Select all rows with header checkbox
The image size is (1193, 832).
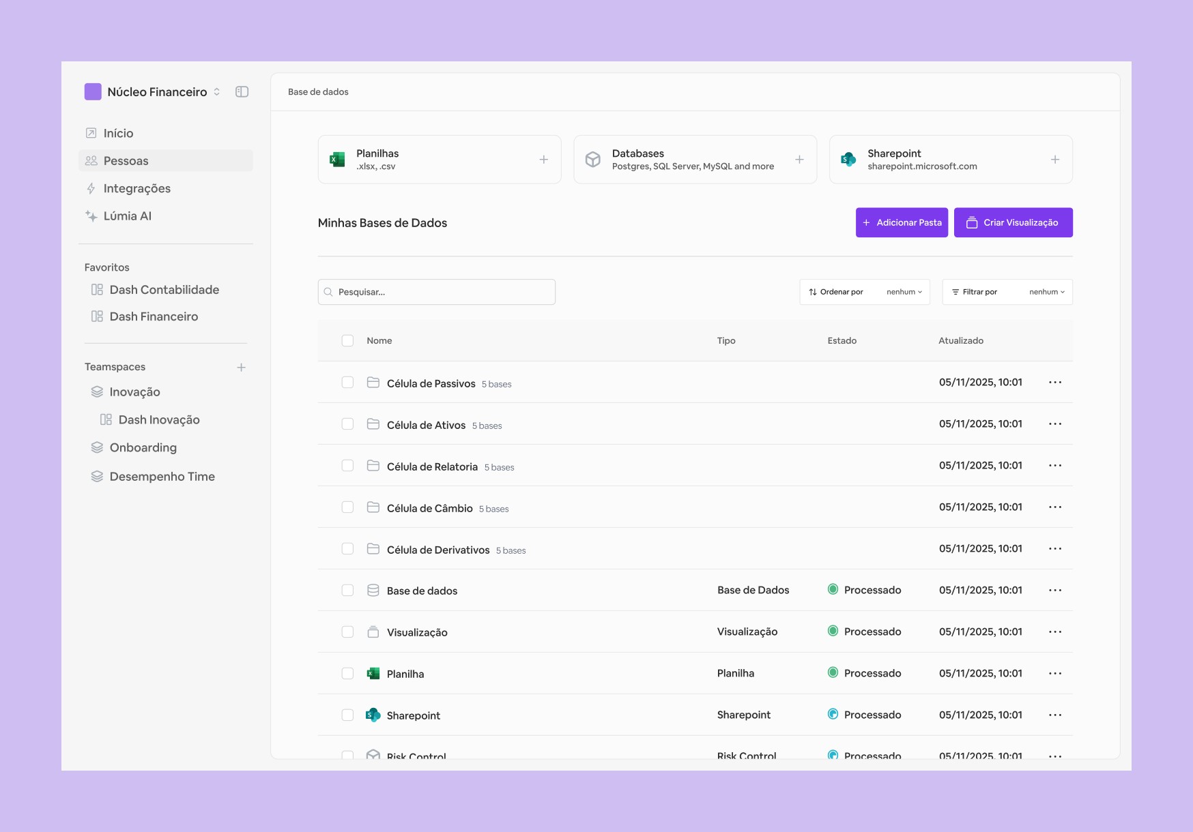click(347, 340)
